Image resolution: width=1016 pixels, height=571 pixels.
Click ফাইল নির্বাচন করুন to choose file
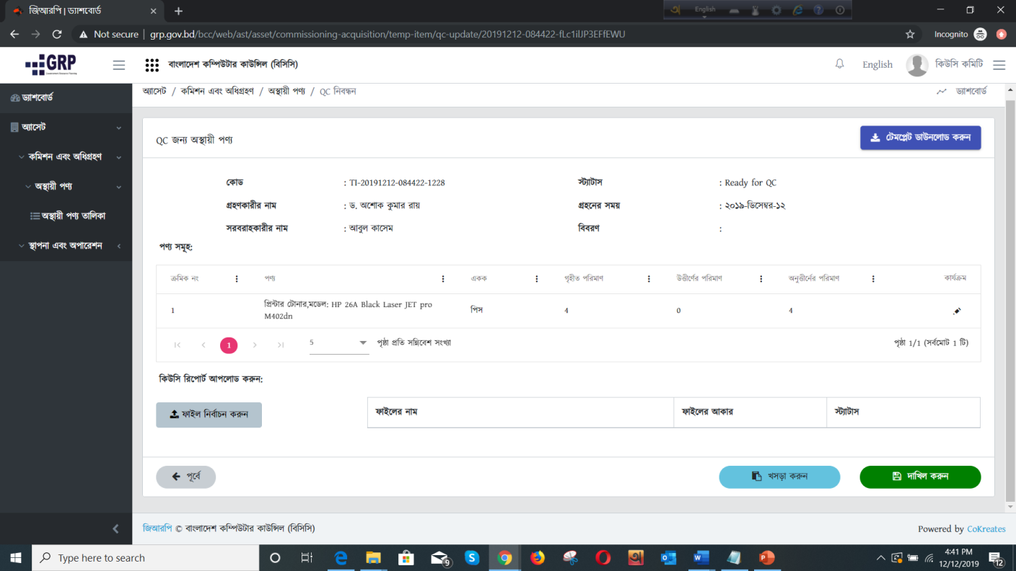[209, 415]
